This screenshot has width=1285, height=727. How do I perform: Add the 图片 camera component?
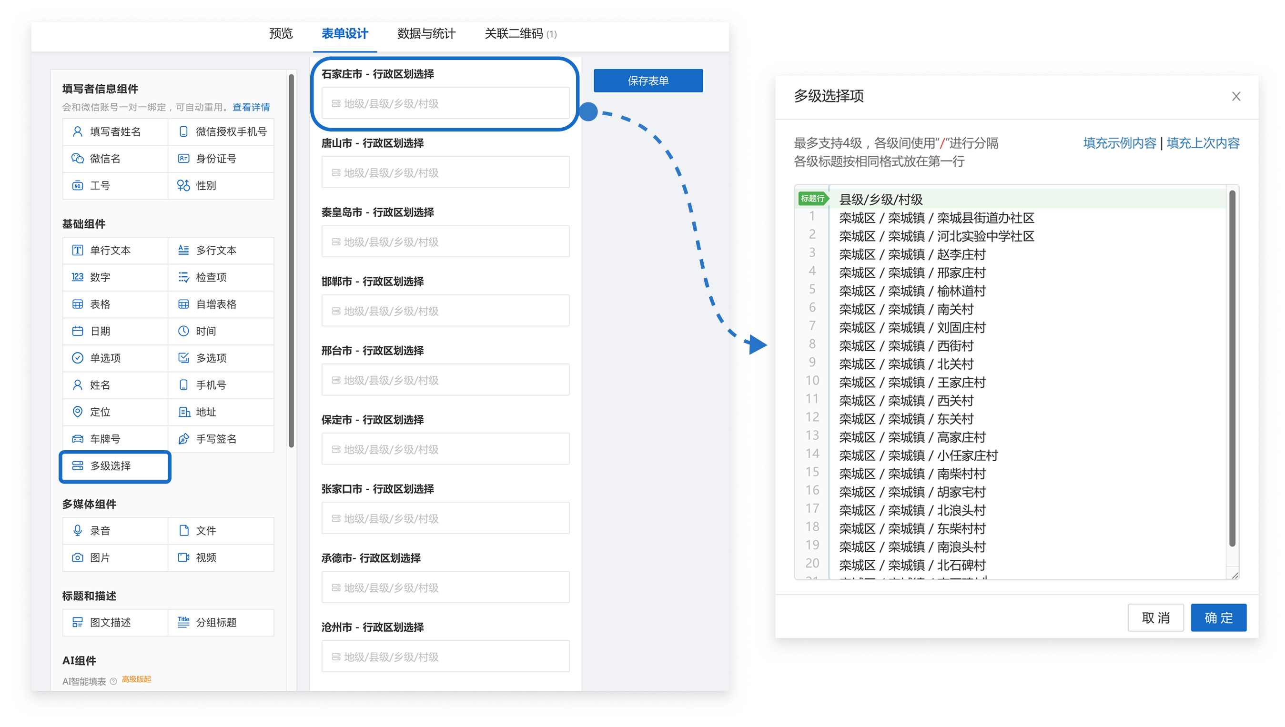(x=100, y=558)
